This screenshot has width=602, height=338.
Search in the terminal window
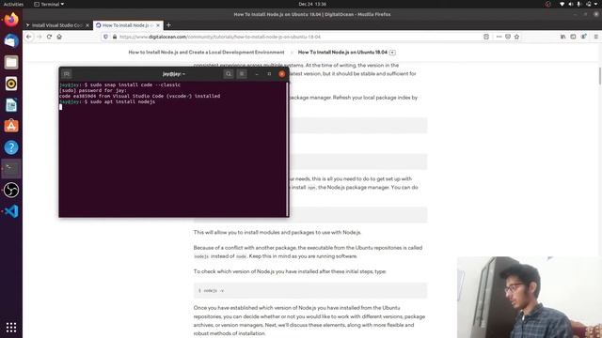click(x=229, y=74)
